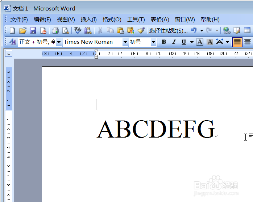Toggle distributed justify alignment

pos(237,42)
